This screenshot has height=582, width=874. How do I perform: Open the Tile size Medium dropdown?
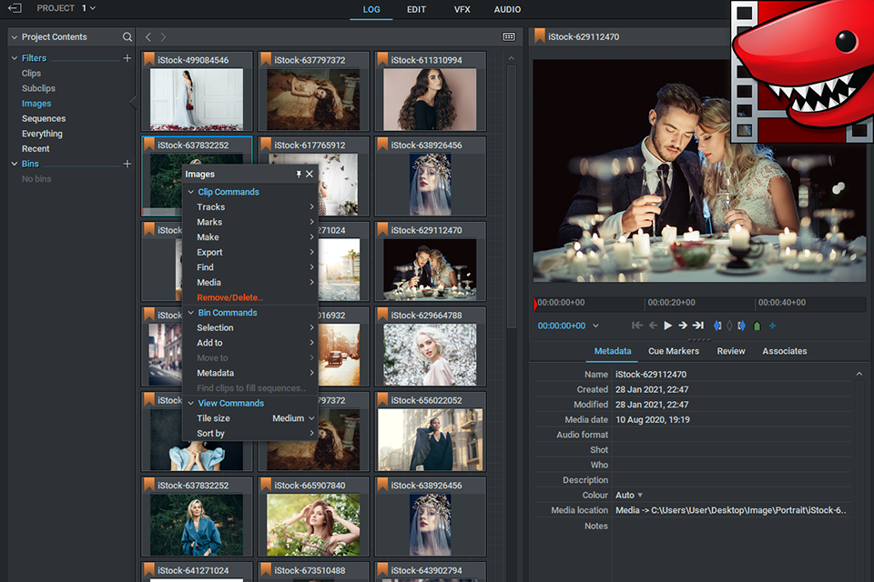point(293,418)
